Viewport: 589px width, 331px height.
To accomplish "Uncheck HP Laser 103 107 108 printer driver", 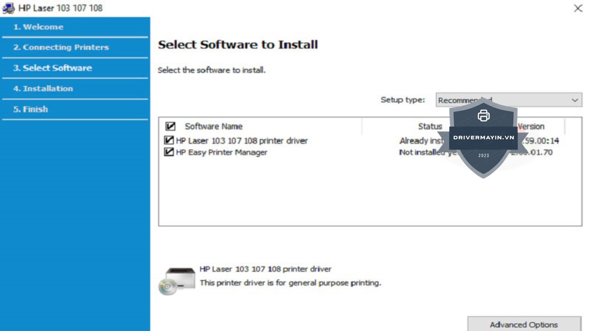I will (169, 141).
